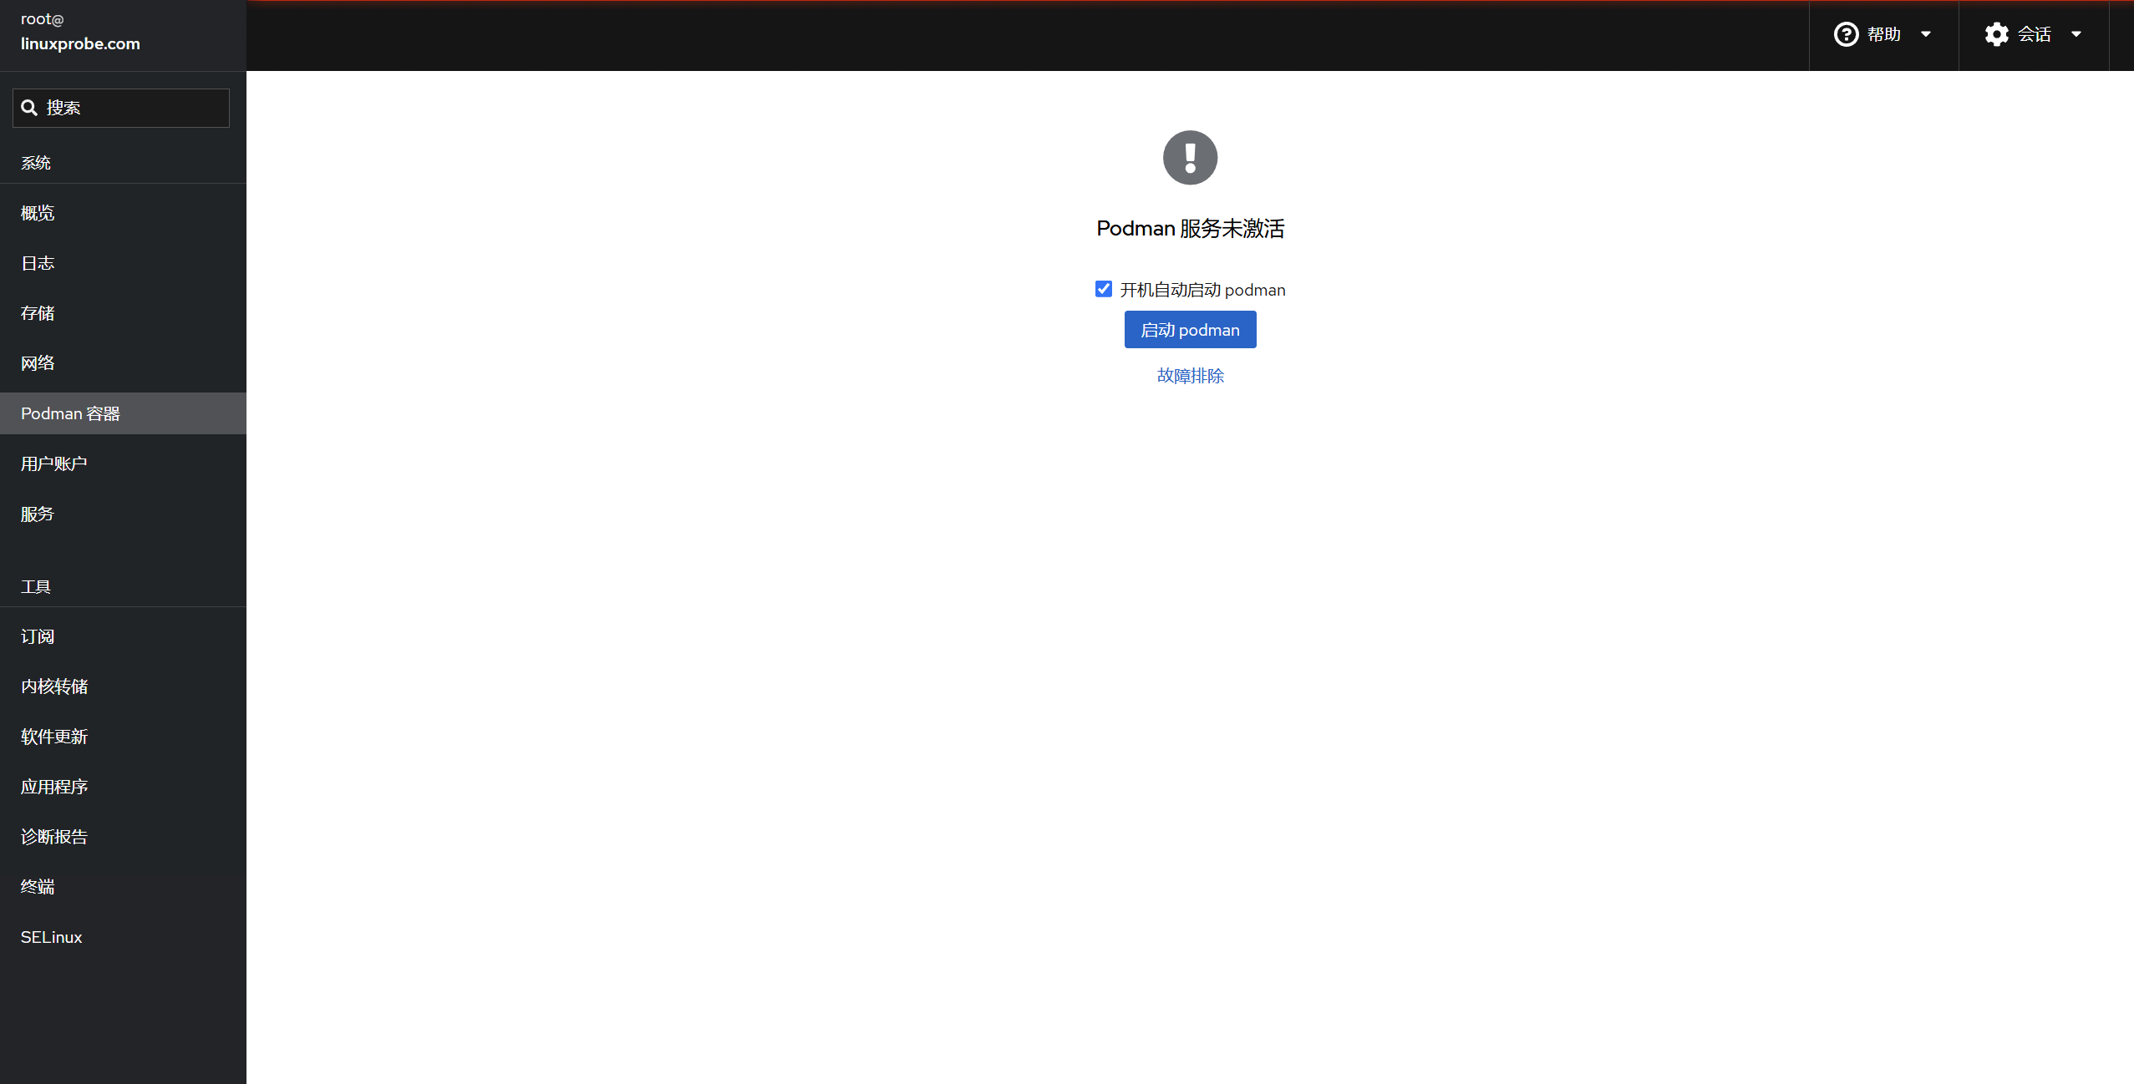2134x1084 pixels.
Task: Uncheck auto-start podman on boot checkbox
Action: coord(1104,289)
